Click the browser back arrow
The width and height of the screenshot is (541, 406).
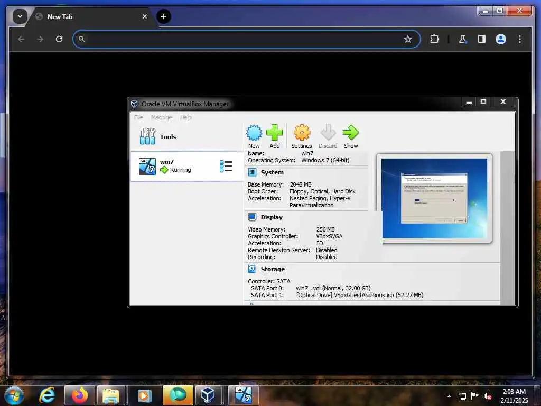click(21, 39)
